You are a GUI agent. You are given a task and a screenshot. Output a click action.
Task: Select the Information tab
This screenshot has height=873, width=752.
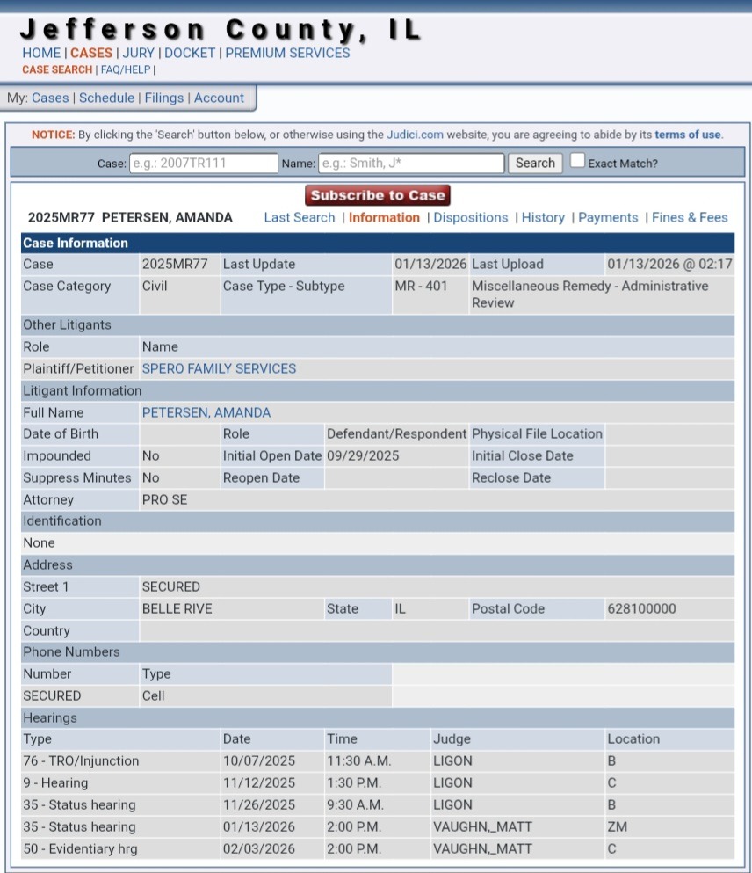click(x=384, y=218)
